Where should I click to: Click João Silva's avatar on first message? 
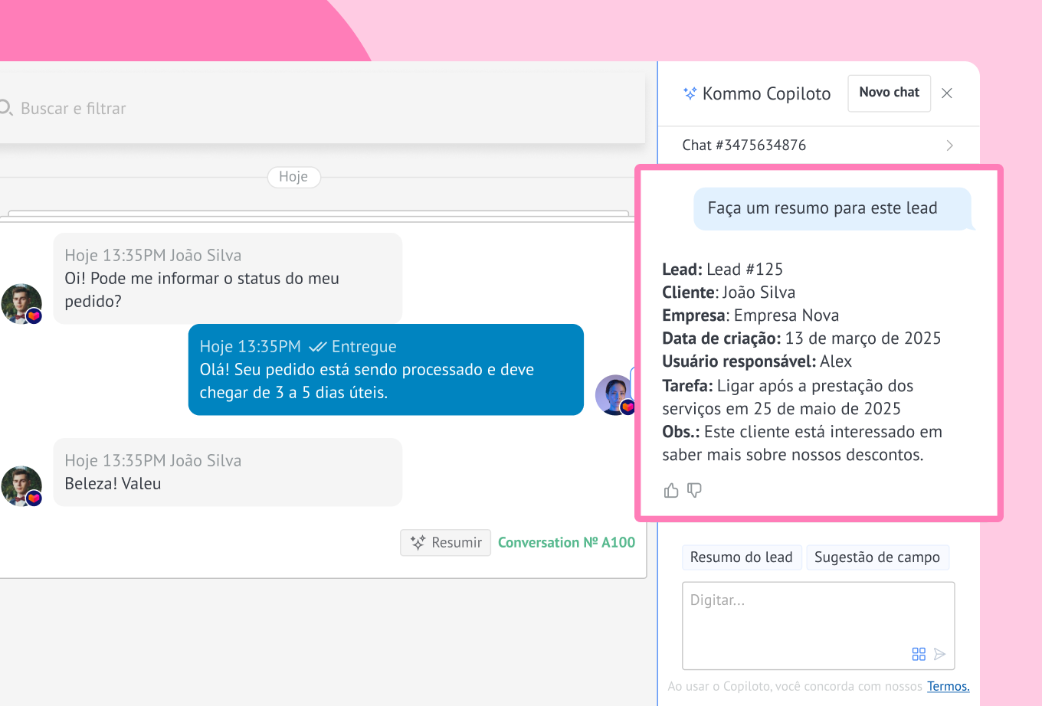point(21,303)
